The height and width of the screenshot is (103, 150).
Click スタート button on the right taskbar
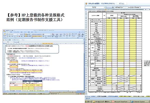coord(88,102)
